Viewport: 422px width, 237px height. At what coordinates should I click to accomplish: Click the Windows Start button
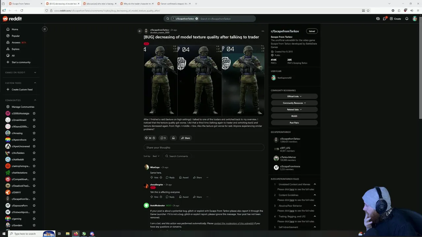[x=4, y=234]
